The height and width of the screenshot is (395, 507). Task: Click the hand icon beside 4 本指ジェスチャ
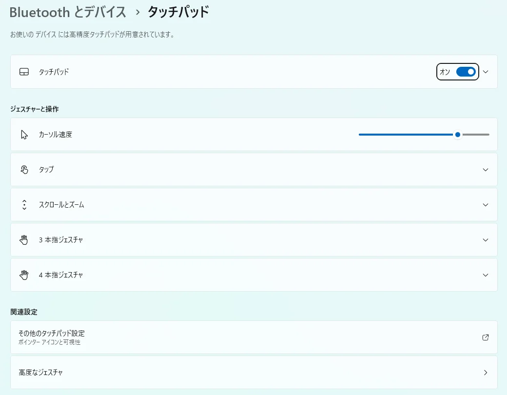(x=23, y=275)
